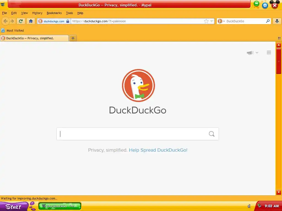Go back using the Back arrow button
Screen dimensions: 282x211
(x=6, y=21)
